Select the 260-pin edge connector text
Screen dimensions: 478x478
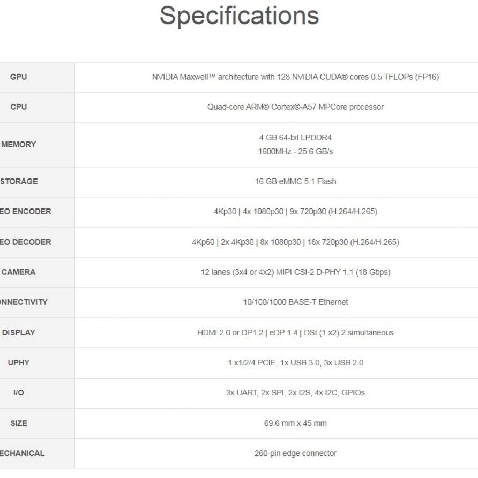(x=295, y=453)
